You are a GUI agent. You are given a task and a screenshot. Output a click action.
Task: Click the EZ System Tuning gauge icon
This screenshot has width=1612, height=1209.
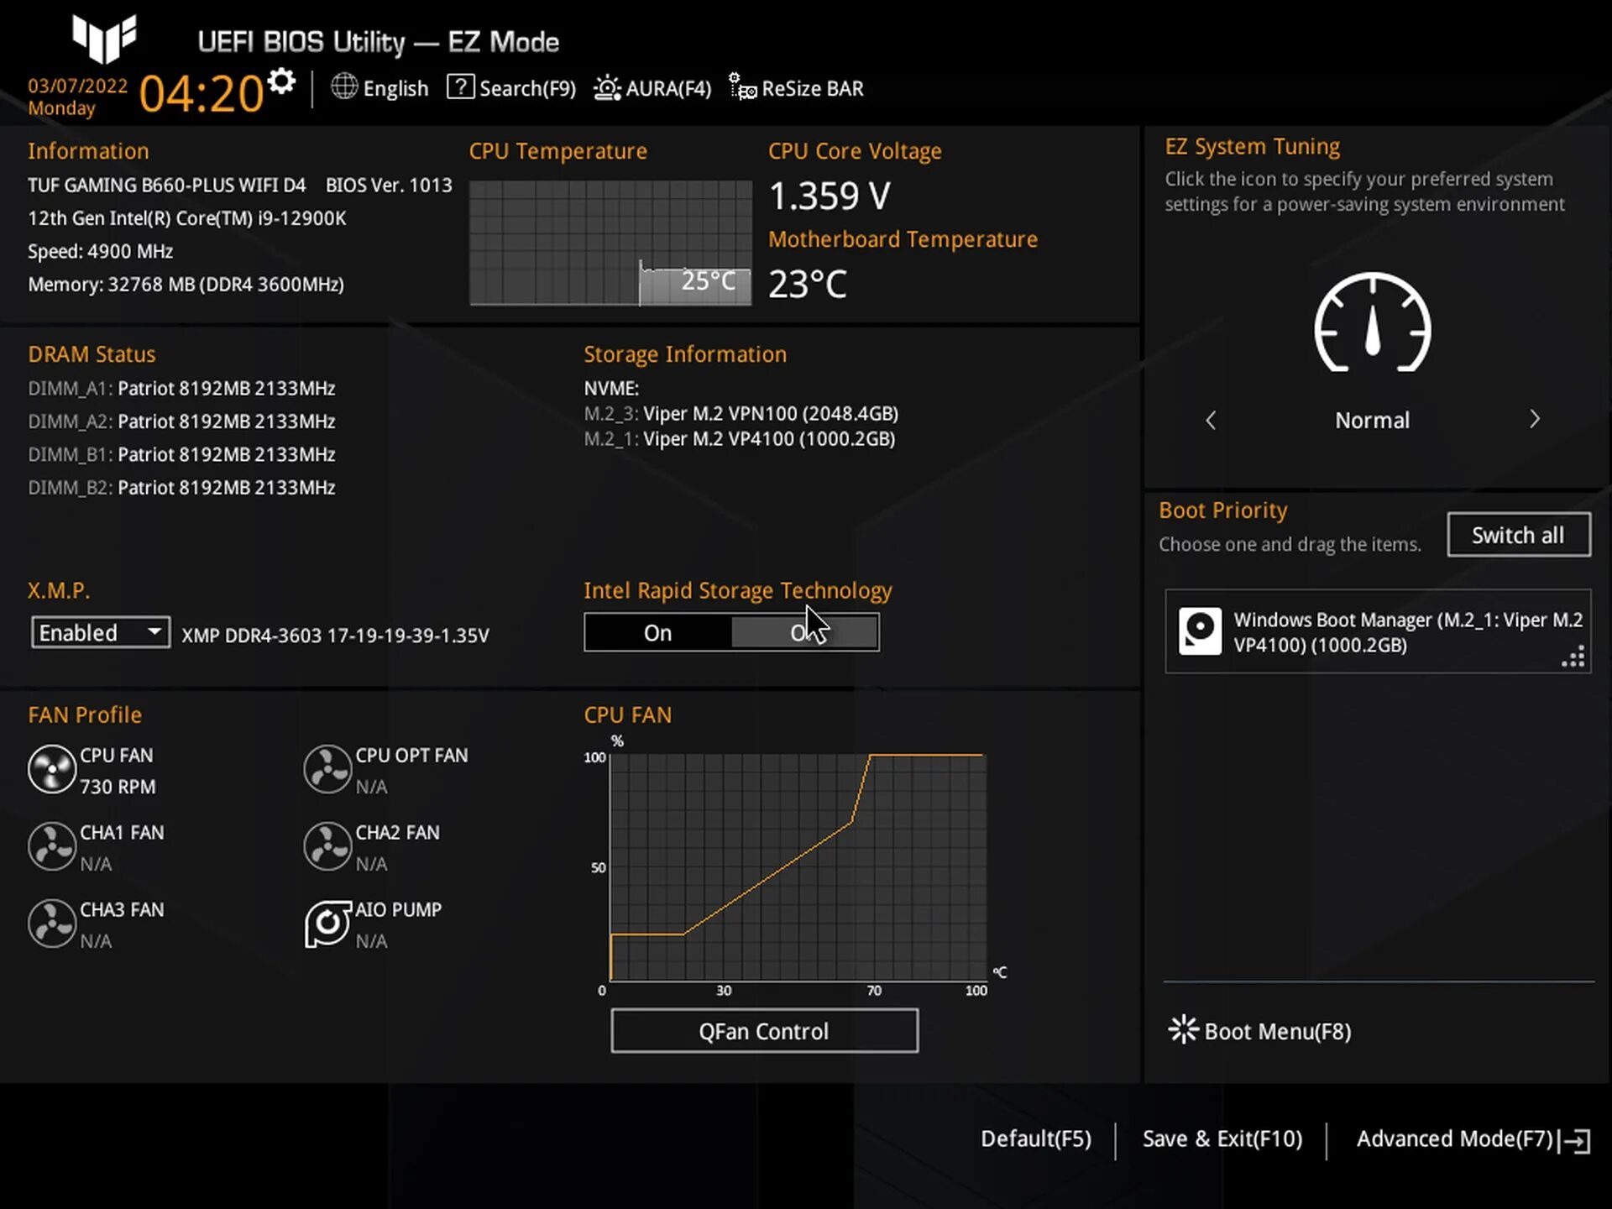(x=1372, y=323)
